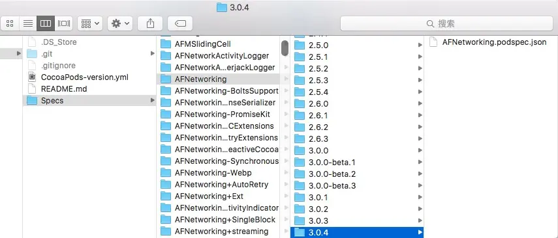Open version folder 2.6.0

[x=357, y=104]
